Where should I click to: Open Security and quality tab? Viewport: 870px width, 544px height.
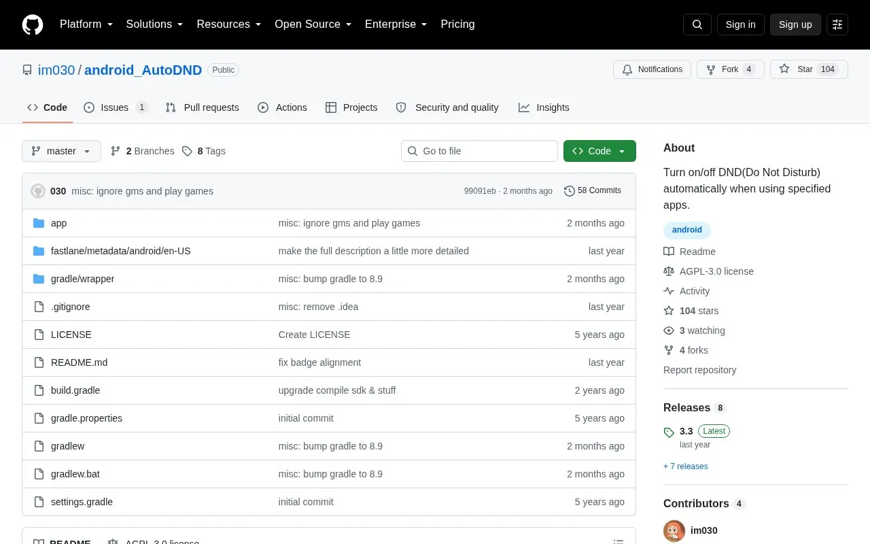coord(447,107)
